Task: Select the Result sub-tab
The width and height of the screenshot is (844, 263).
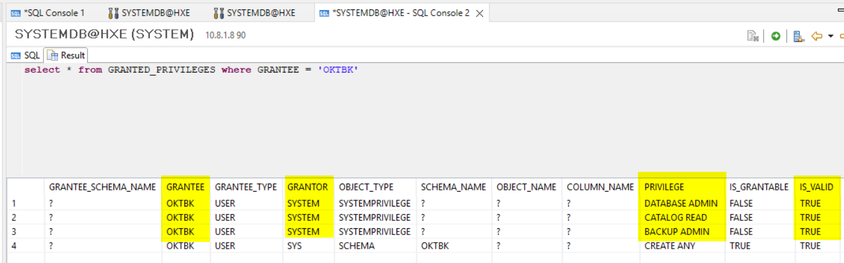Action: (66, 55)
